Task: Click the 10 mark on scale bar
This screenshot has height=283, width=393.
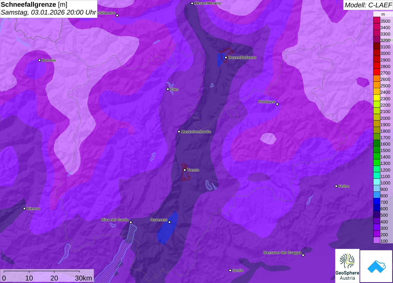Action: point(29,278)
